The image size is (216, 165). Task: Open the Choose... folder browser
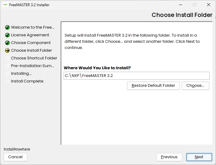point(195,86)
